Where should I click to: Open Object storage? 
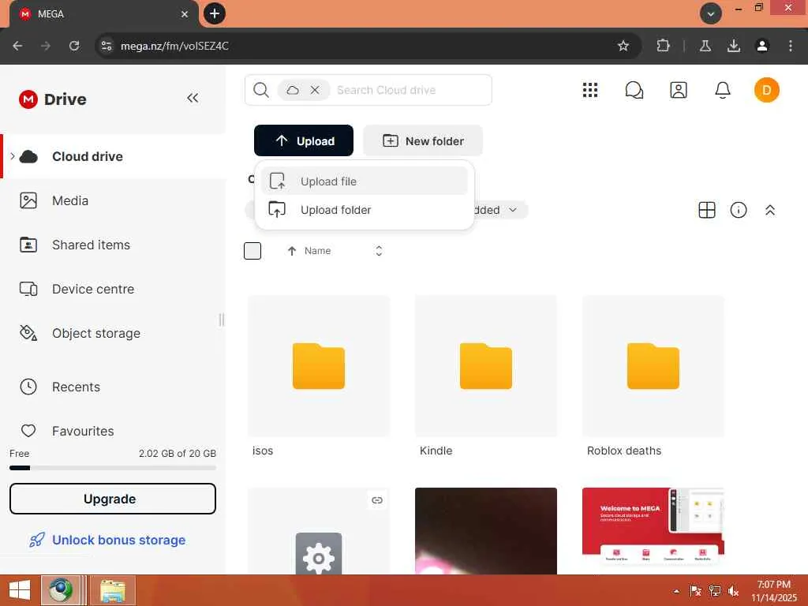[x=95, y=334]
